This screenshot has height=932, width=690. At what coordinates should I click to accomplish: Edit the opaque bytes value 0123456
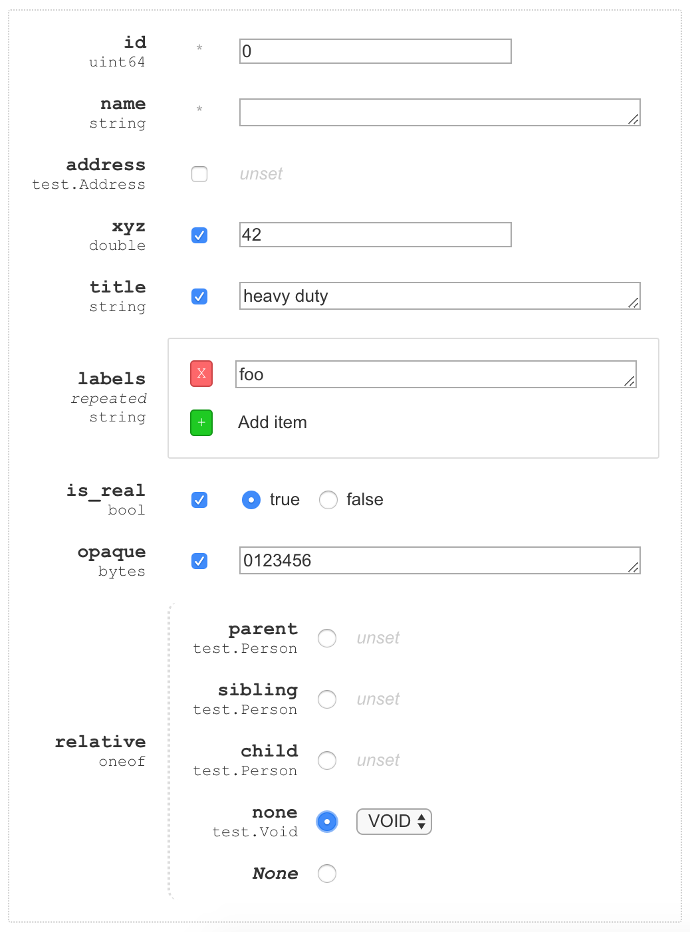point(439,561)
